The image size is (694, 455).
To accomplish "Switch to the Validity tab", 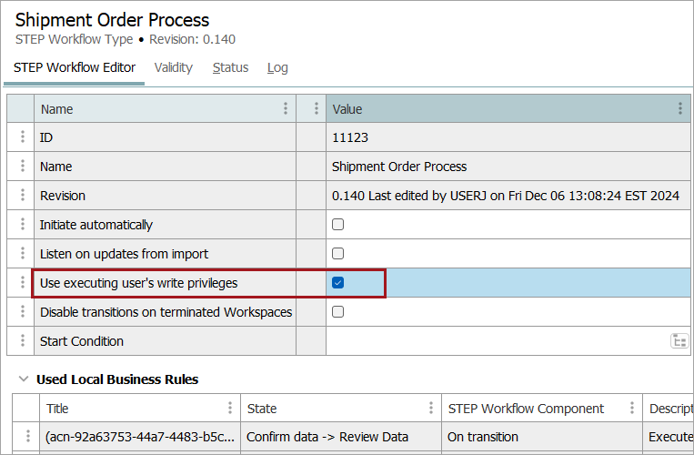I will 173,67.
